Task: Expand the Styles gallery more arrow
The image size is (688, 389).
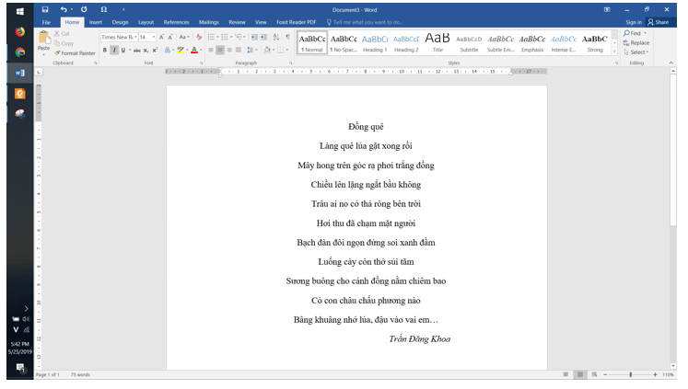Action: (614, 50)
